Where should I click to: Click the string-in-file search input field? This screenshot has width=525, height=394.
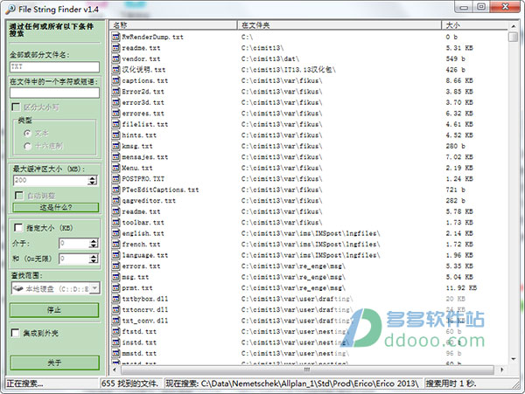pyautogui.click(x=54, y=93)
